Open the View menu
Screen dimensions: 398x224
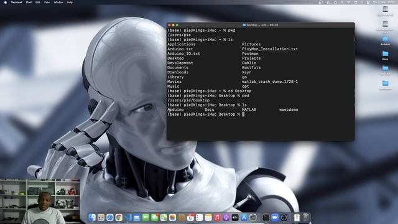47,2
